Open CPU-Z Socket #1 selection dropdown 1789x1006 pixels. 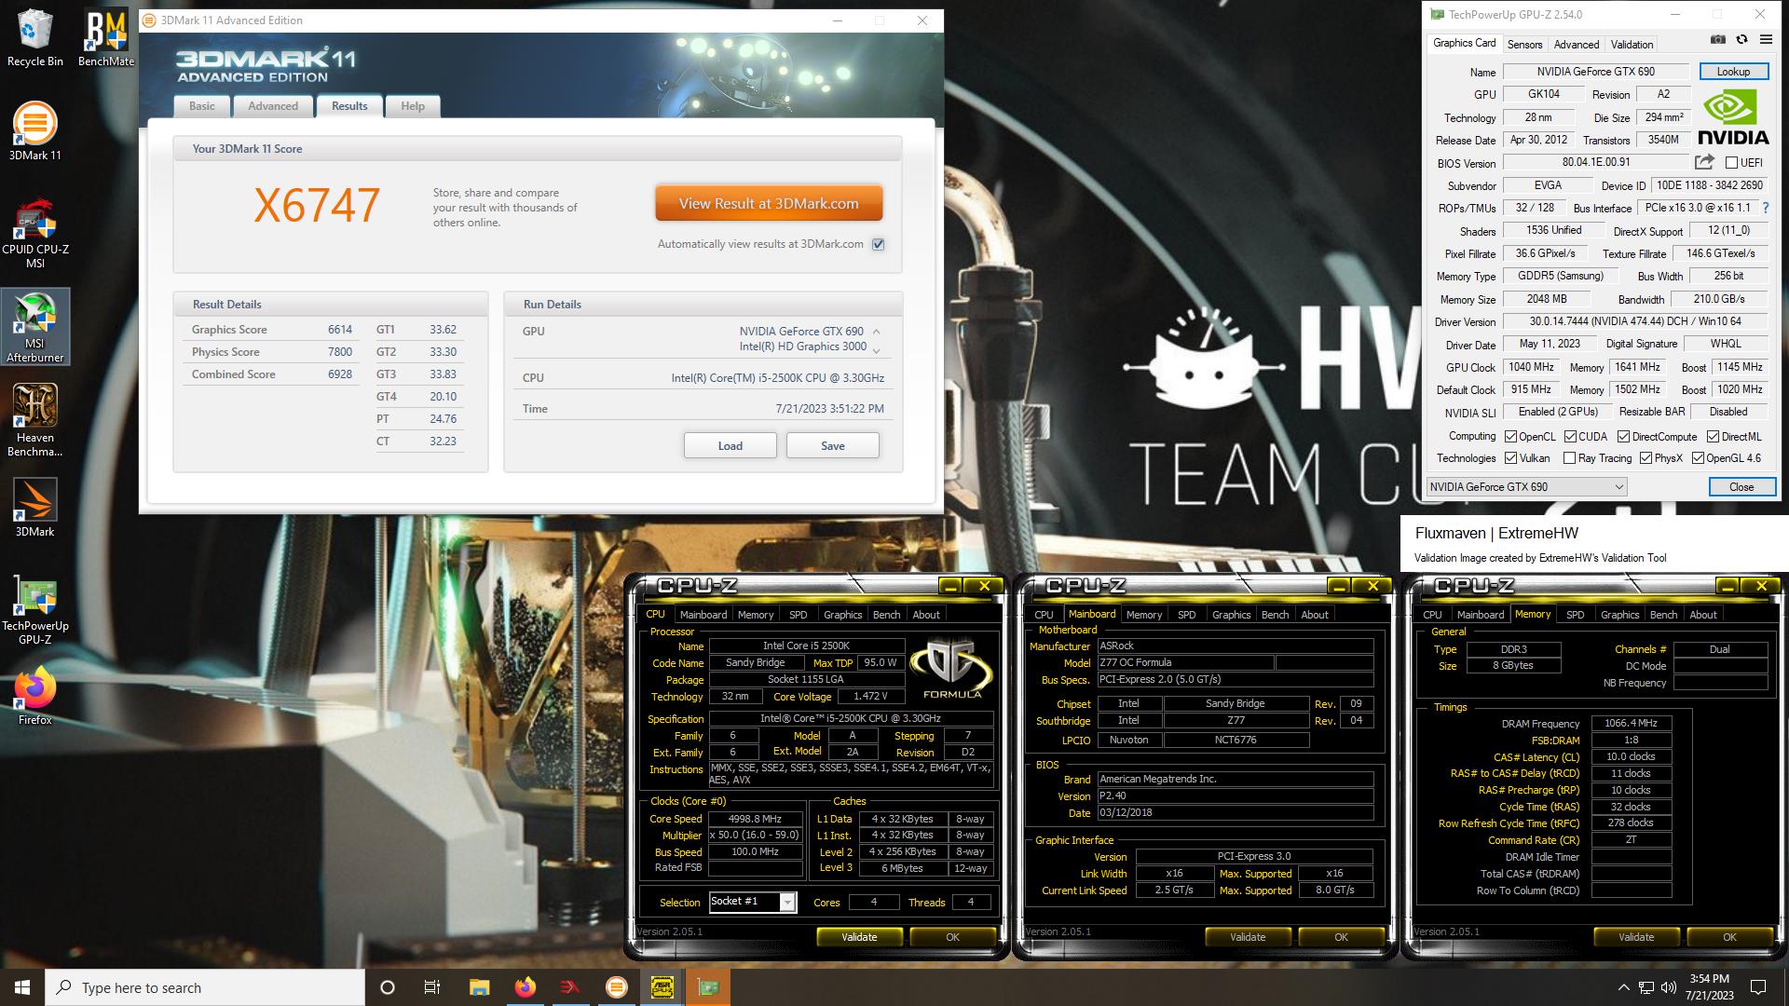point(752,902)
